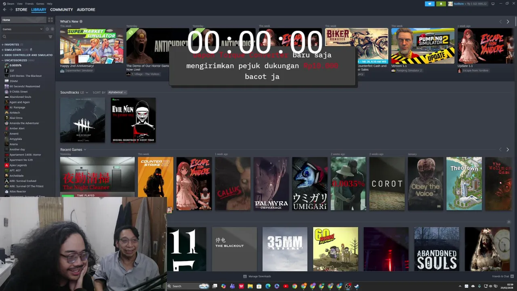Show ready-to-play games filter icon
This screenshot has width=517, height=291.
click(52, 29)
